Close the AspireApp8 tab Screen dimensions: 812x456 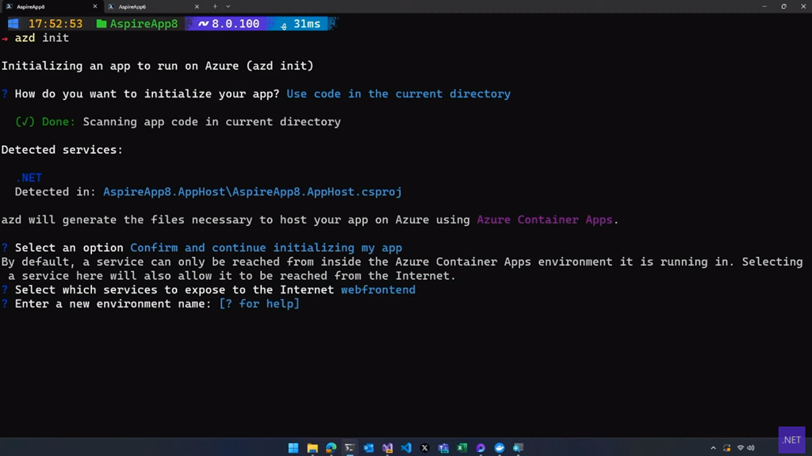(x=95, y=6)
